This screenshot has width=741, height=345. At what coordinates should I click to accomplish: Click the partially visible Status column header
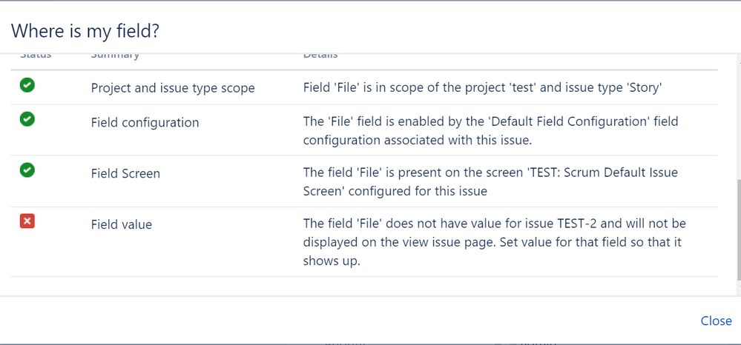(x=36, y=56)
